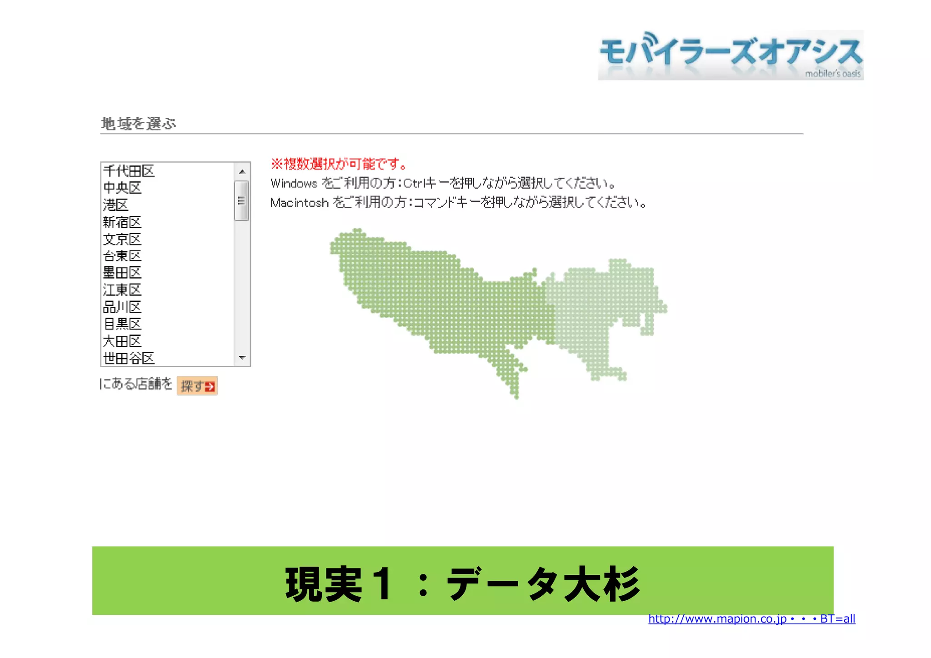Select 世田谷区 in the area list
The height and width of the screenshot is (658, 931).
point(167,358)
